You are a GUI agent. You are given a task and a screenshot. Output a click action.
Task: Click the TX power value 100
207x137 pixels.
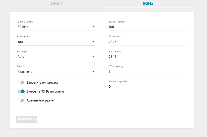(x=20, y=42)
